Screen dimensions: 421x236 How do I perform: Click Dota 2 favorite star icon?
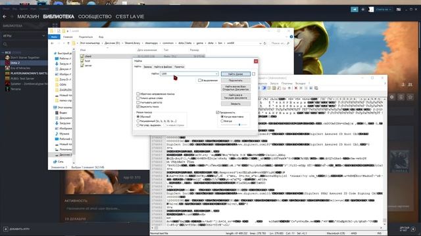(x=410, y=97)
